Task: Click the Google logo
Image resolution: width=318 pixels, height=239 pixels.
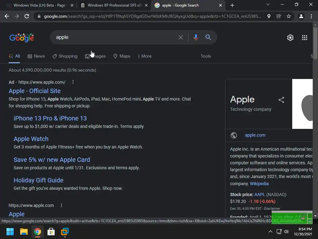Action: 22,38
